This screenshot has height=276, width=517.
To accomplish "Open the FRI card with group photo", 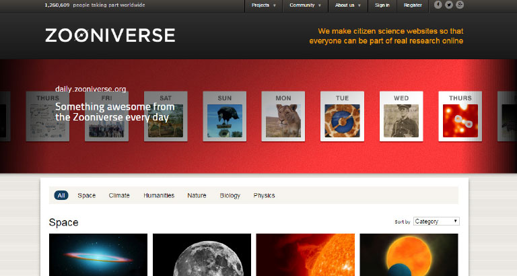I will pos(106,116).
